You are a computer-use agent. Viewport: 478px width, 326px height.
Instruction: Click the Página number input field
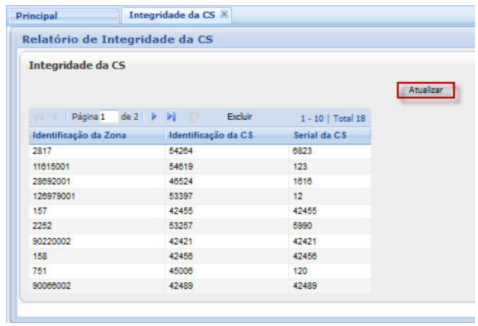tap(108, 118)
